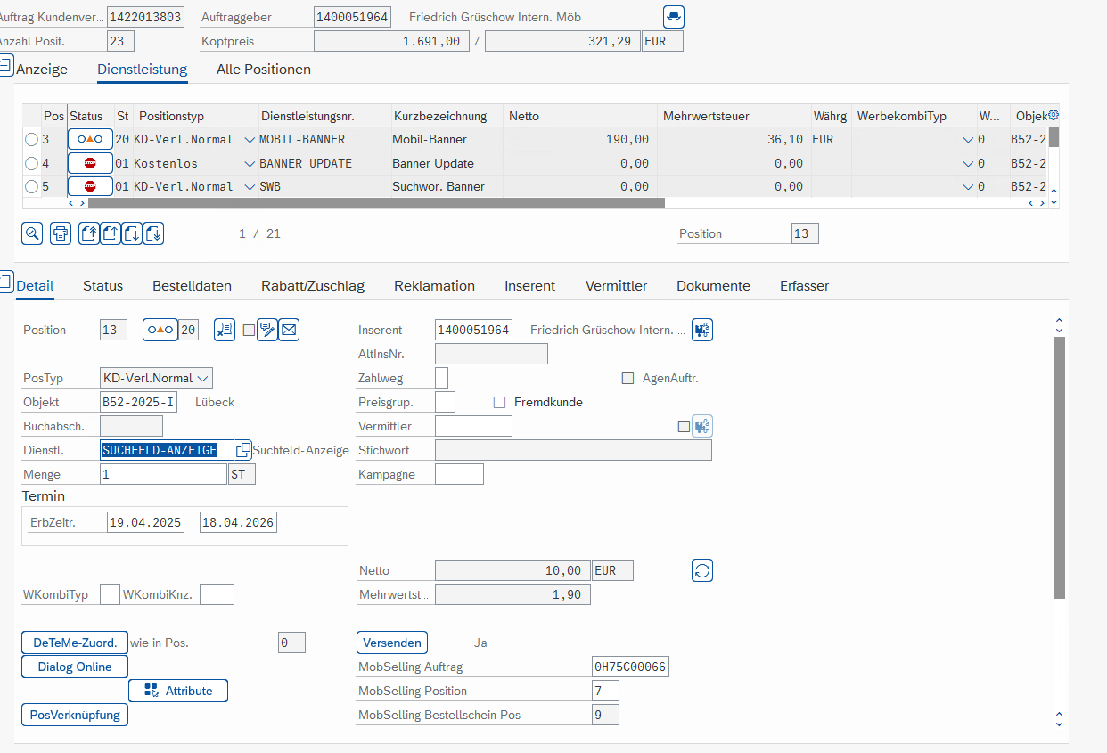The height and width of the screenshot is (753, 1107).
Task: Switch to Alle Positionen tab
Action: [x=264, y=69]
